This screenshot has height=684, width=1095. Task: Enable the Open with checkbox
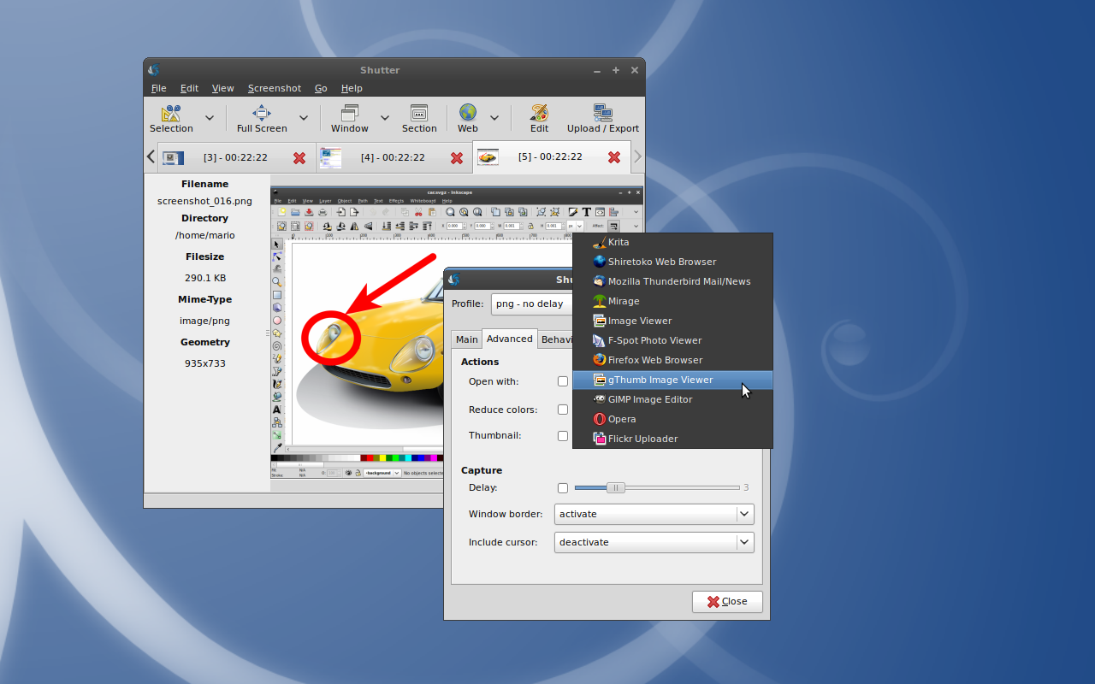(563, 381)
